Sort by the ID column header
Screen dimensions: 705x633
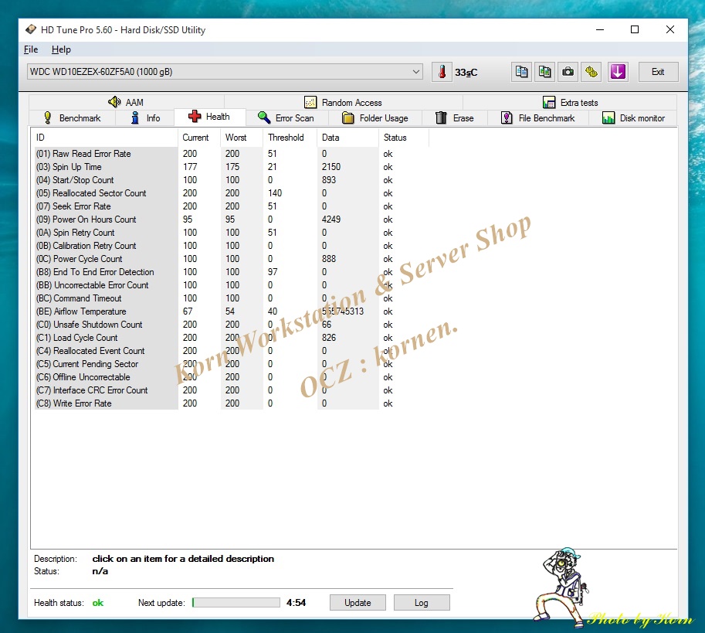(x=104, y=138)
